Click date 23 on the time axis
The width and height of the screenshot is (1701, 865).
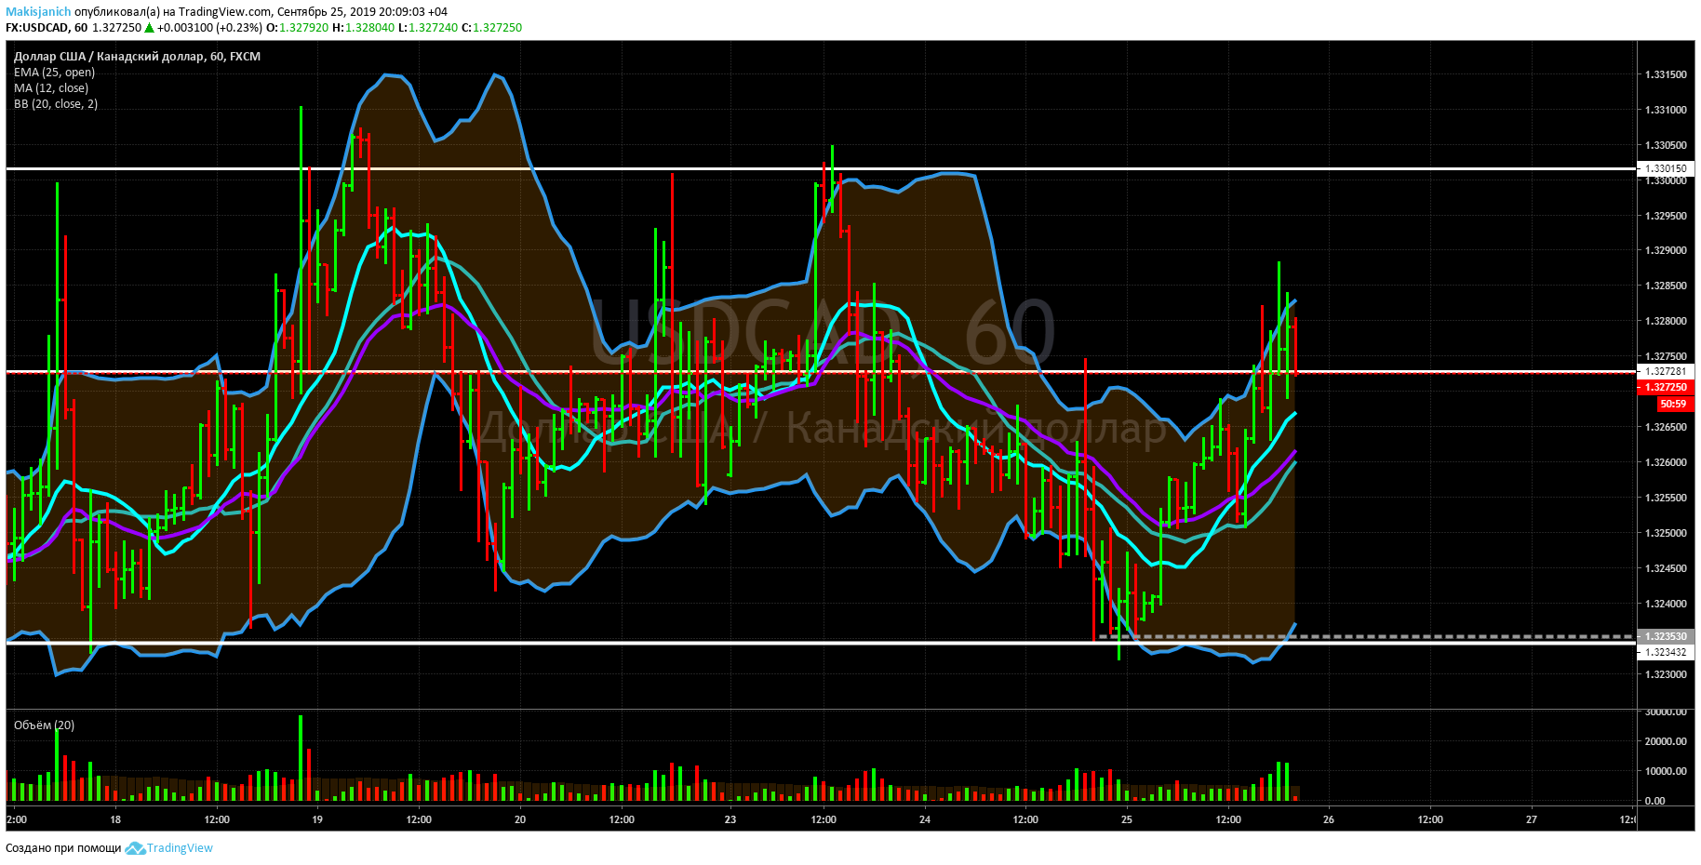(730, 819)
